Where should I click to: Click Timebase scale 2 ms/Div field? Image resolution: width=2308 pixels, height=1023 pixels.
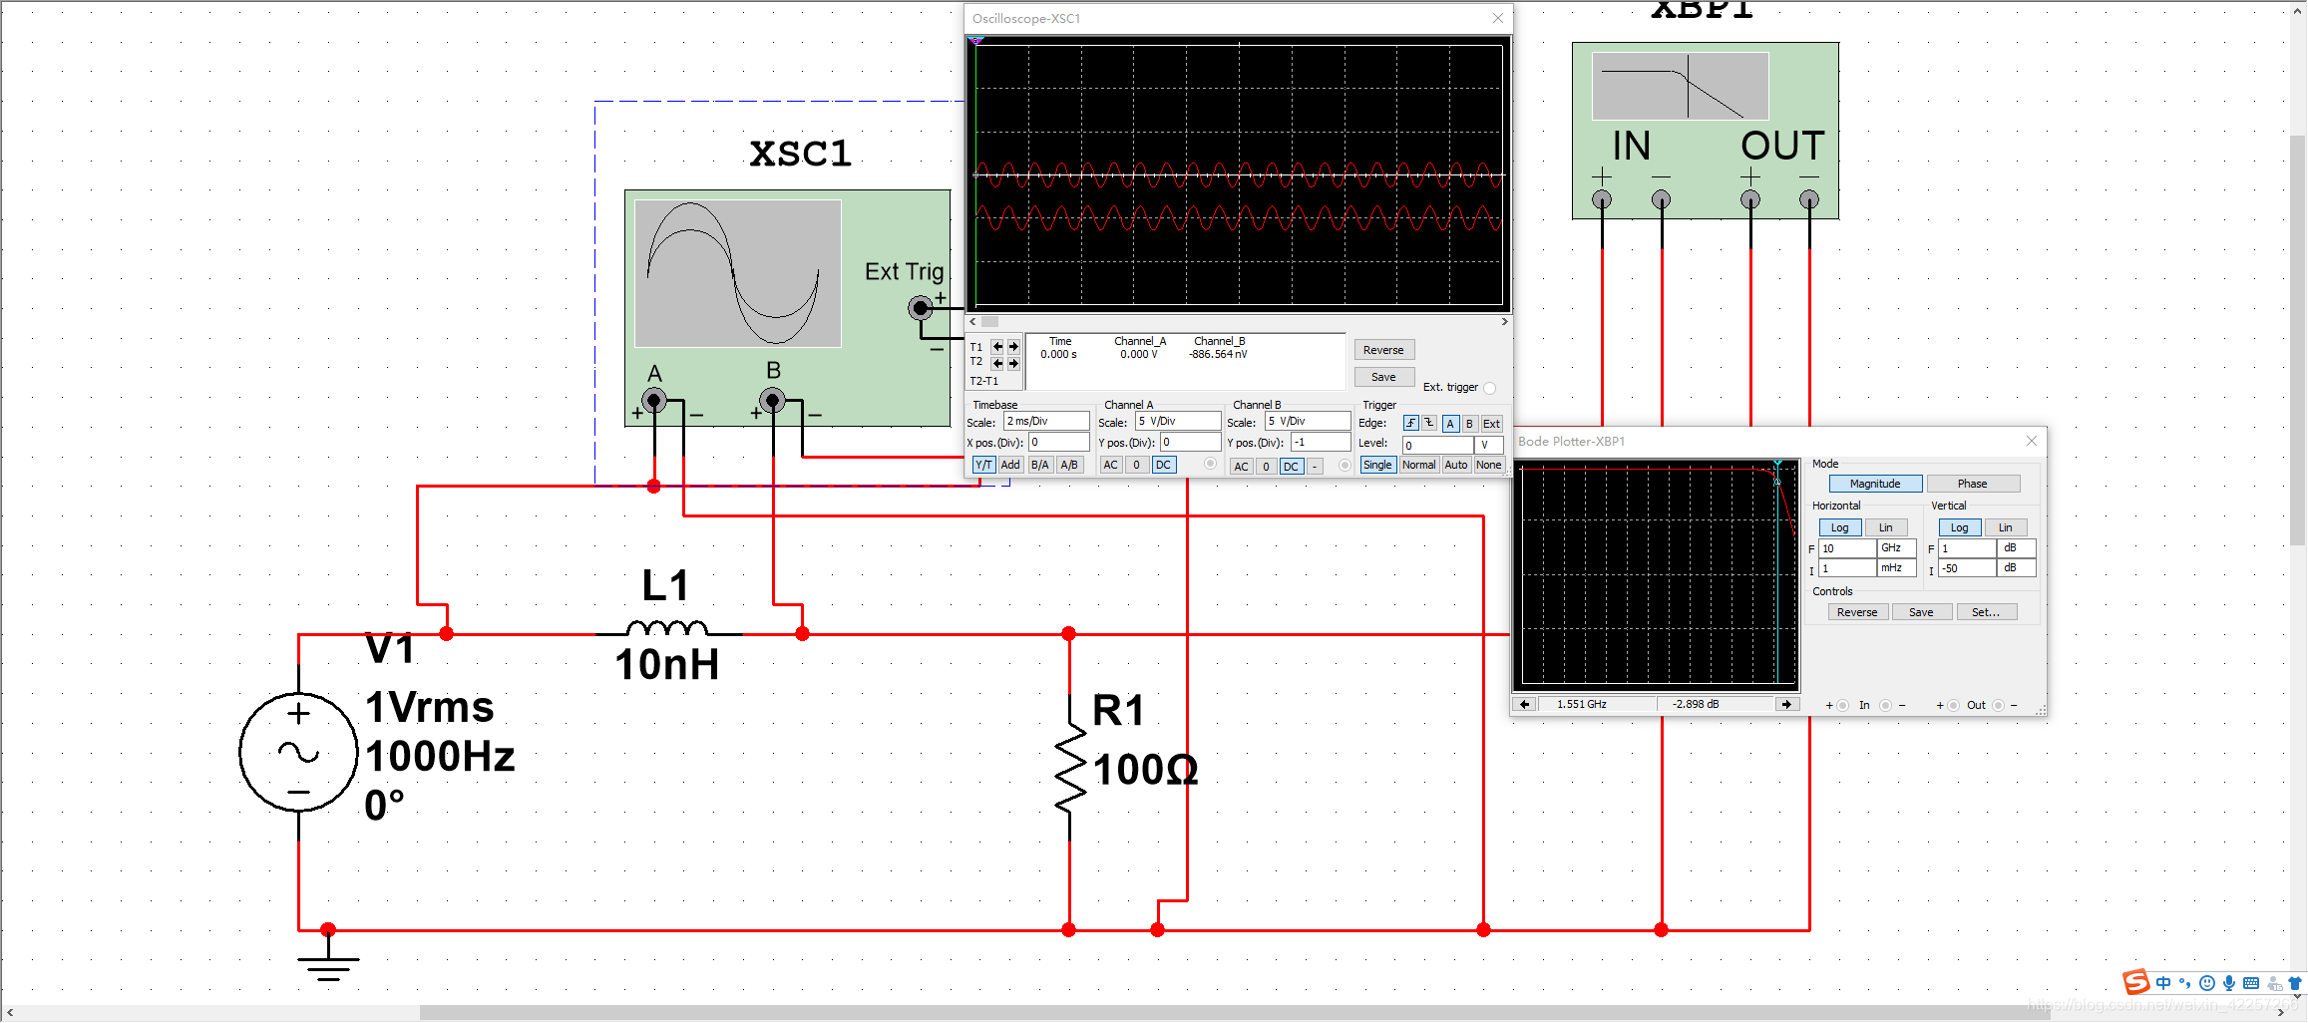click(1046, 422)
